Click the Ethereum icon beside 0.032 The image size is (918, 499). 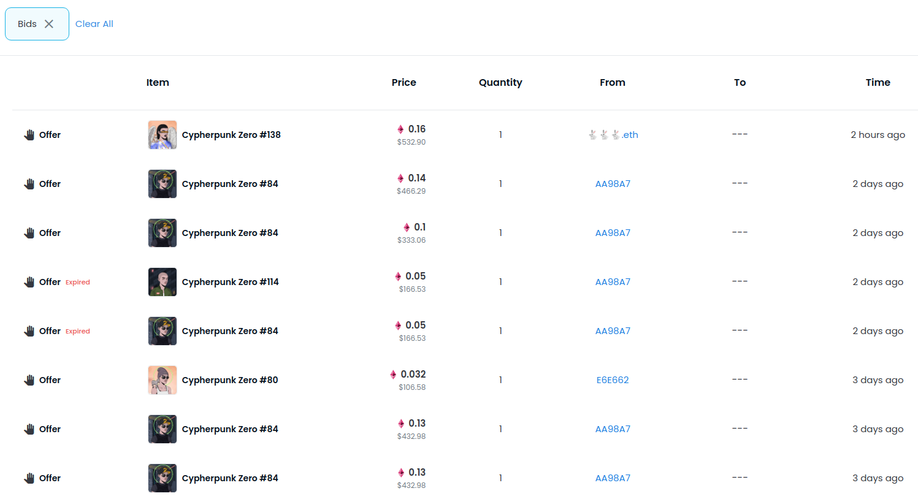(393, 375)
